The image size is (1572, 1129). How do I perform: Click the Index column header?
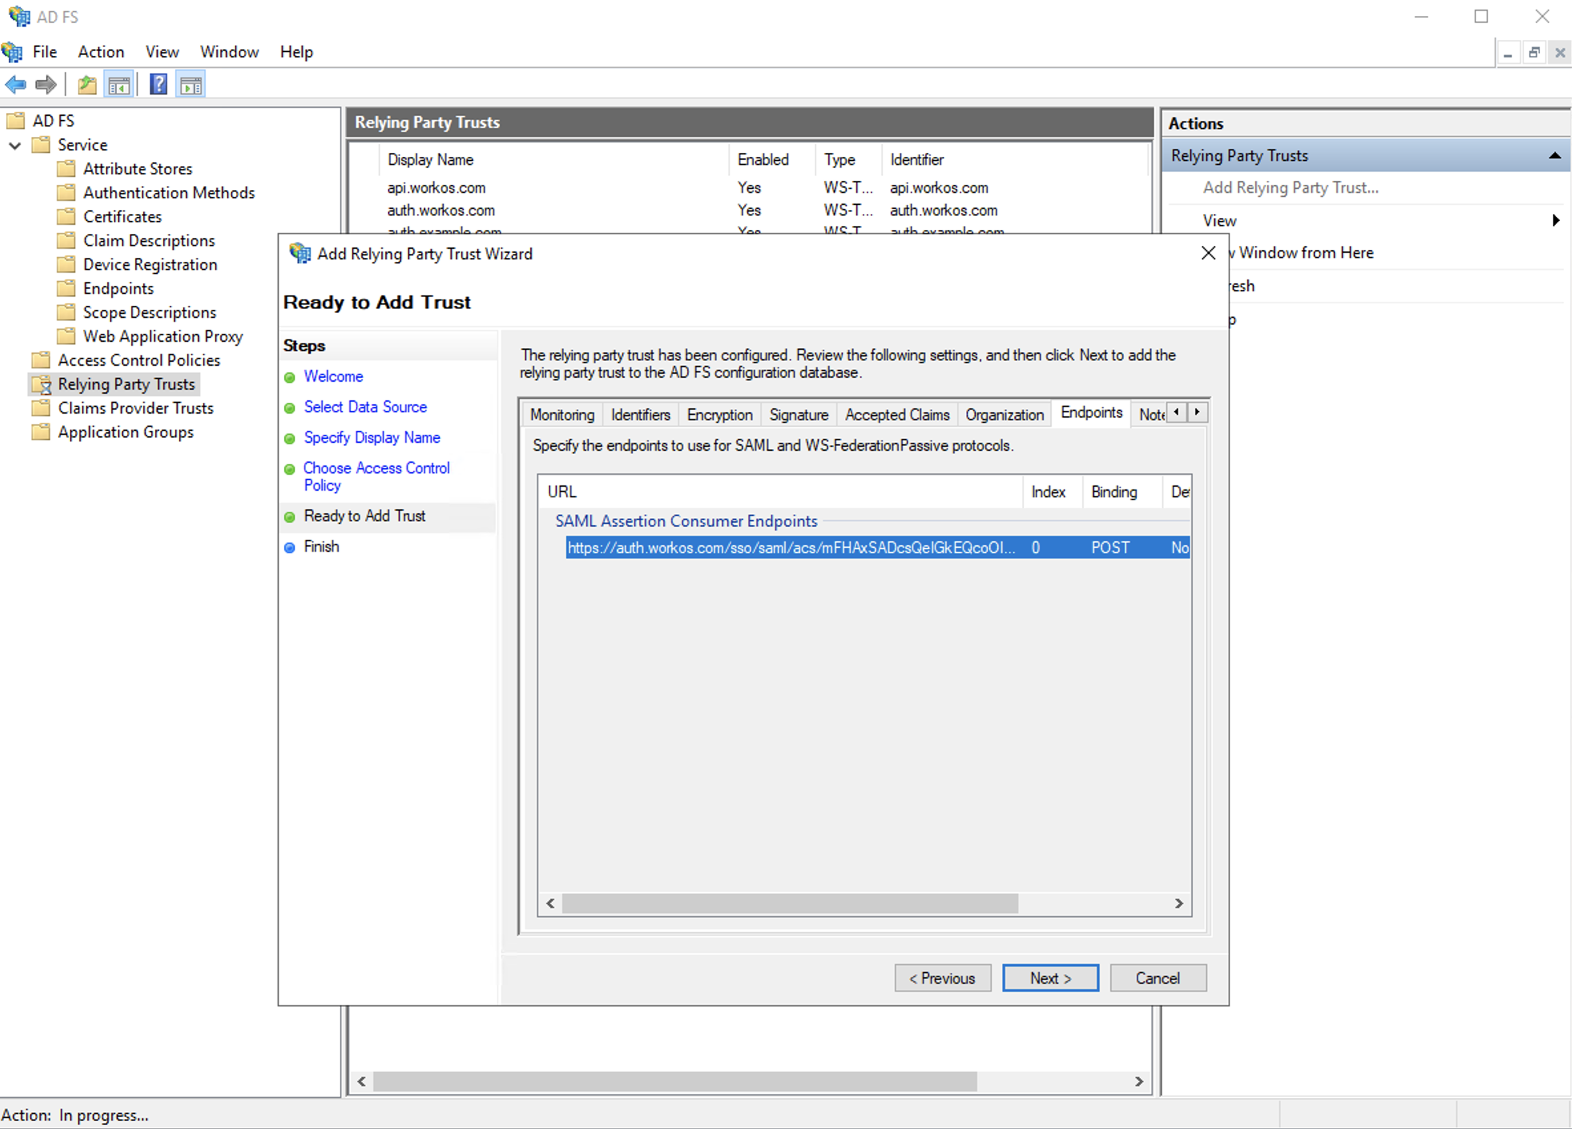[1052, 492]
